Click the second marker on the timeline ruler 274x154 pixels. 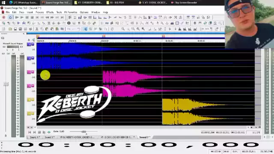pyautogui.click(x=104, y=36)
